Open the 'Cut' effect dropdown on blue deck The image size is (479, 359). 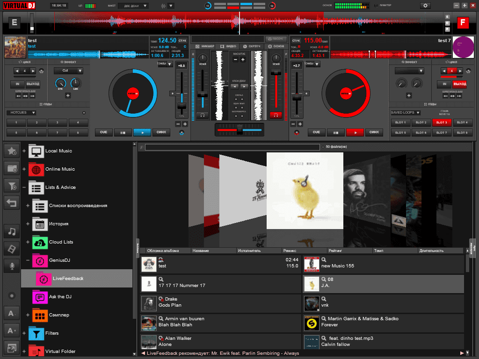(x=68, y=71)
